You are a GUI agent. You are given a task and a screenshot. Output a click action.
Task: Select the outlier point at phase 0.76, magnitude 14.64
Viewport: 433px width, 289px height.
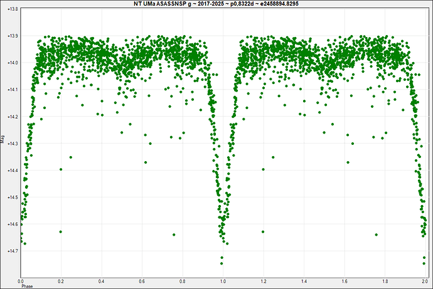click(174, 234)
